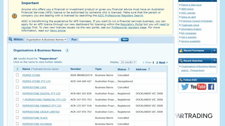Click the Go search button
225x126 pixels.
(x=125, y=40)
